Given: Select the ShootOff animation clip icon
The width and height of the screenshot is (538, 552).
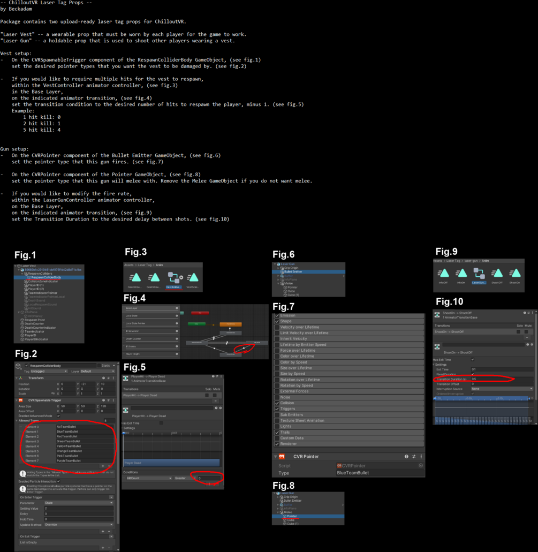Looking at the screenshot, I should click(x=497, y=273).
